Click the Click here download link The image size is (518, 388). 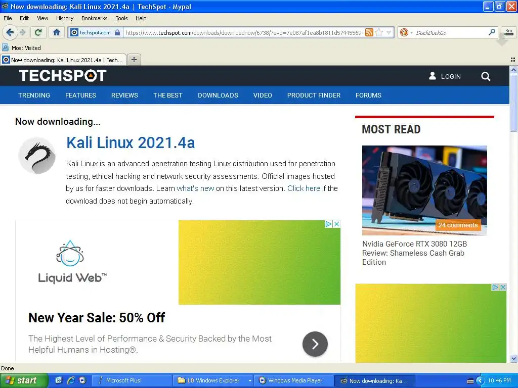click(304, 188)
